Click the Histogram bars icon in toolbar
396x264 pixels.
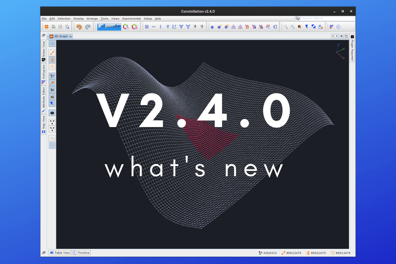332,27
